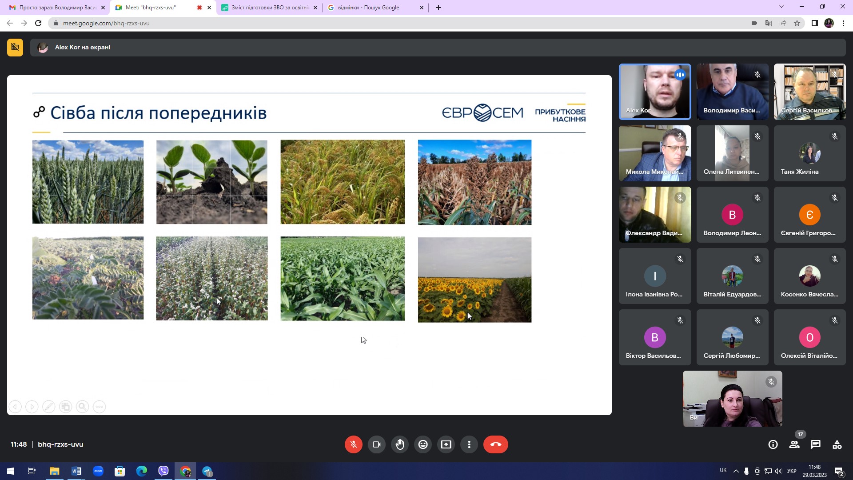853x480 pixels.
Task: Select Таня Жиліна participant tile
Action: coord(809,153)
